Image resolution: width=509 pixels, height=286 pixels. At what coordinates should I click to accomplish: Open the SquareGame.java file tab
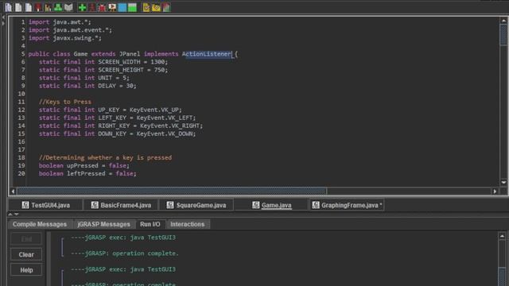point(196,205)
